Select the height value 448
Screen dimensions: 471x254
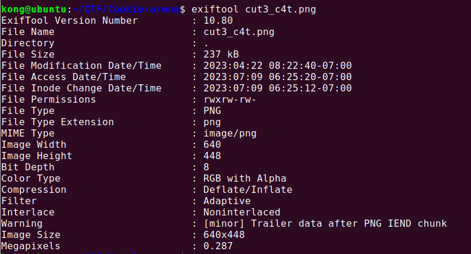[212, 156]
